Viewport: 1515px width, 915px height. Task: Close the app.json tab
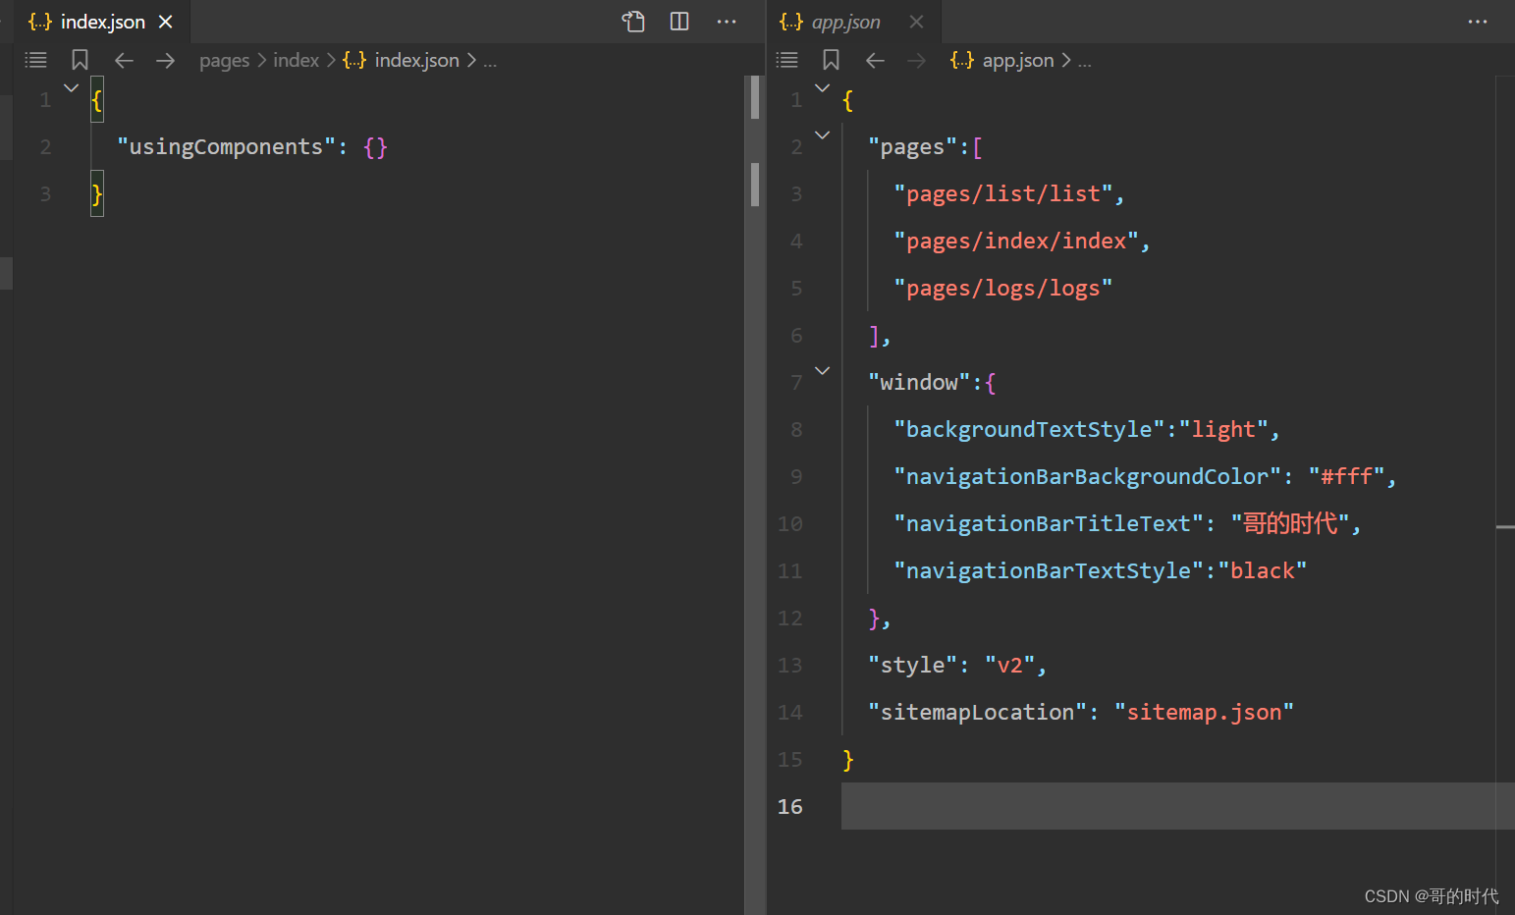click(x=916, y=22)
